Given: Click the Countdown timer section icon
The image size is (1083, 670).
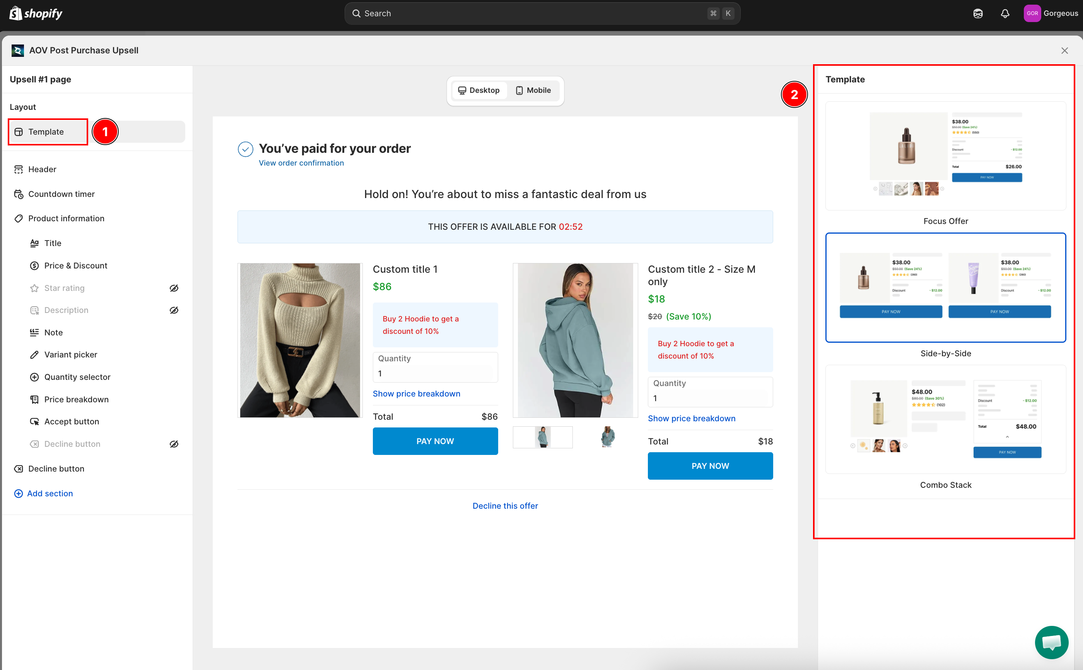Looking at the screenshot, I should point(19,194).
